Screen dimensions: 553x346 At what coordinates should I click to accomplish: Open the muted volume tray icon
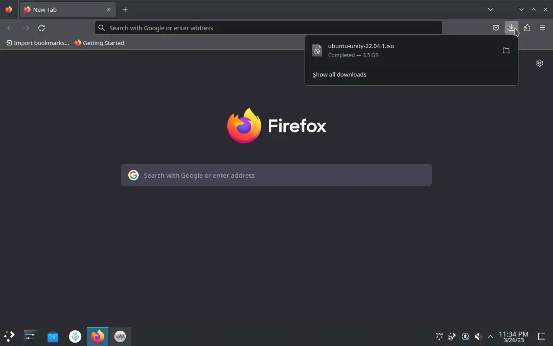coord(478,336)
